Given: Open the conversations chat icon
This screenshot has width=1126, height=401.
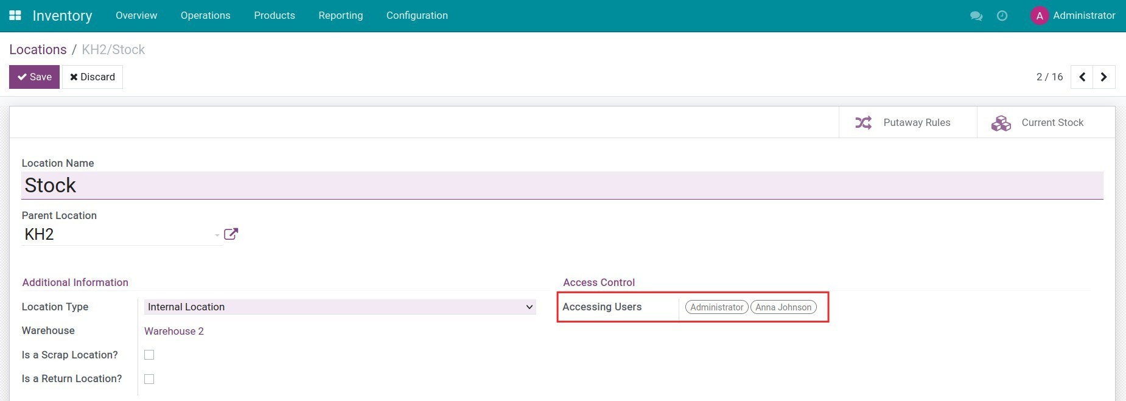Looking at the screenshot, I should [x=976, y=16].
